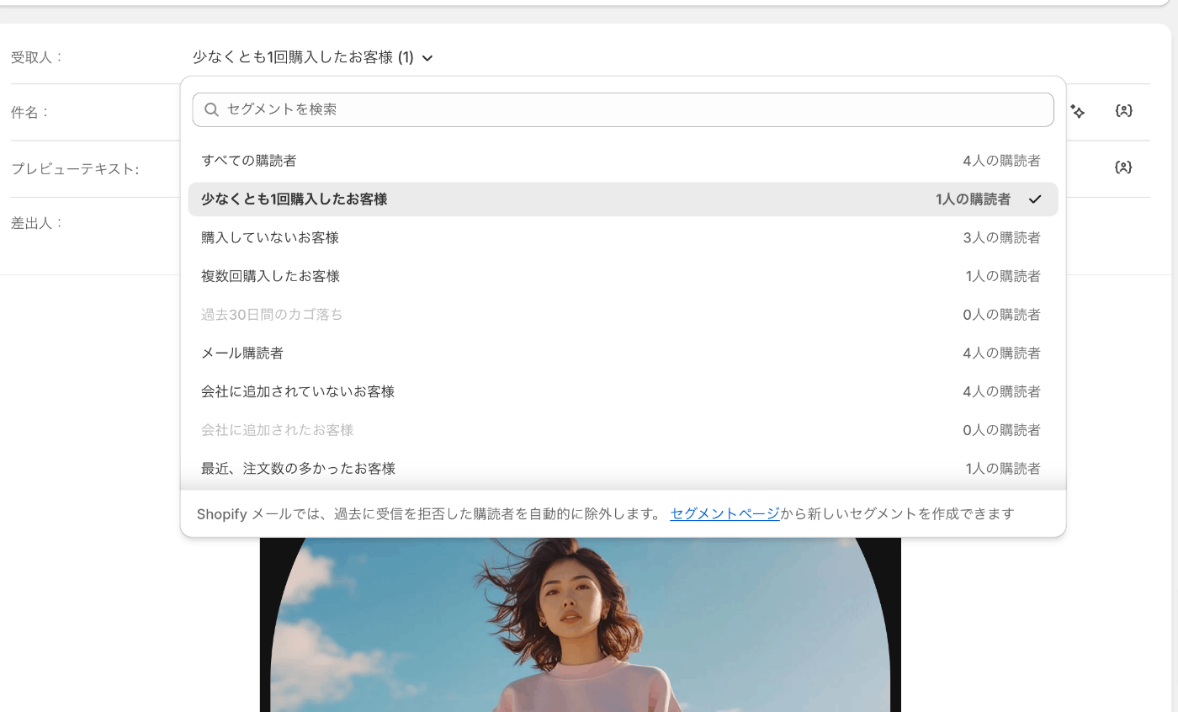This screenshot has height=712, width=1178.
Task: Select すべての購読者 segment
Action: point(623,161)
